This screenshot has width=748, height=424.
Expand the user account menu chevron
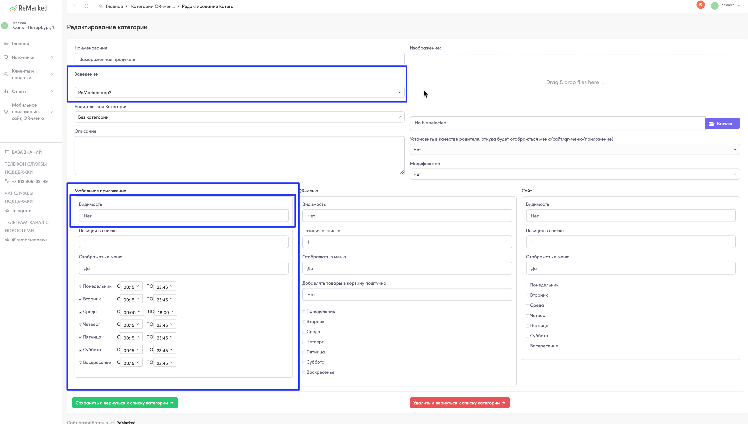[739, 6]
